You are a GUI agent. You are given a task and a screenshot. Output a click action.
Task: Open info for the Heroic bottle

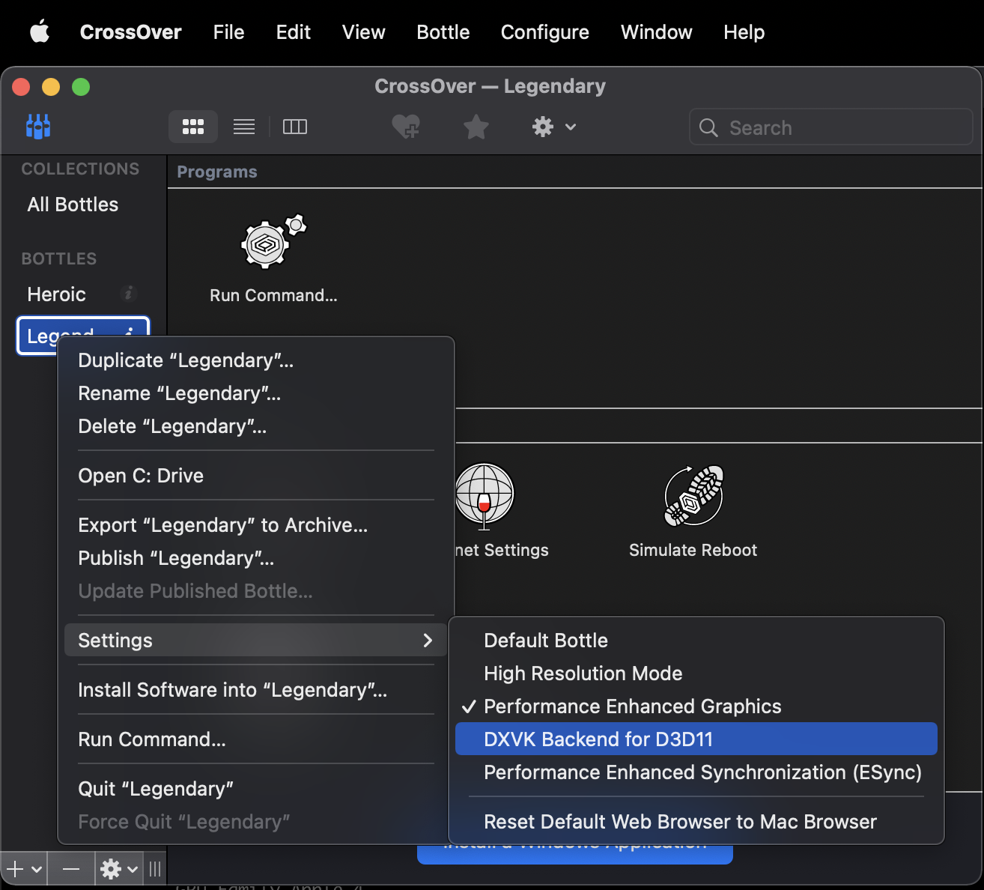[x=129, y=294]
